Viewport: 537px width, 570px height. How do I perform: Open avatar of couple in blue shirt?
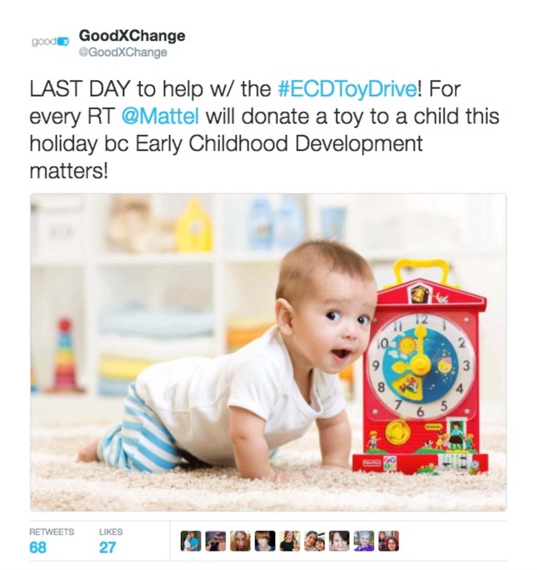tap(191, 541)
